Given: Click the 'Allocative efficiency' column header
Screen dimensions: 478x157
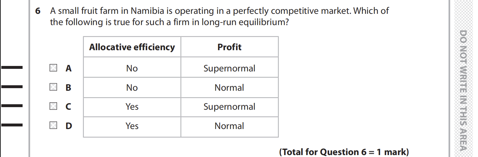Looking at the screenshot, I should pyautogui.click(x=132, y=47).
